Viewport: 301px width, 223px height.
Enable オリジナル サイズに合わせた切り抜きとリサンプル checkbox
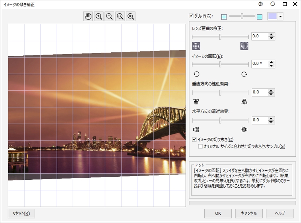(201, 146)
